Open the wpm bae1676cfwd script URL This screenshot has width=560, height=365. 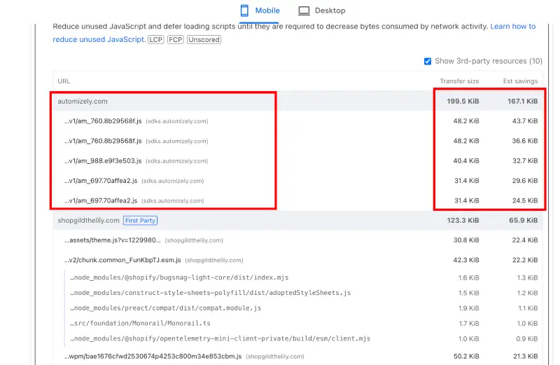153,356
